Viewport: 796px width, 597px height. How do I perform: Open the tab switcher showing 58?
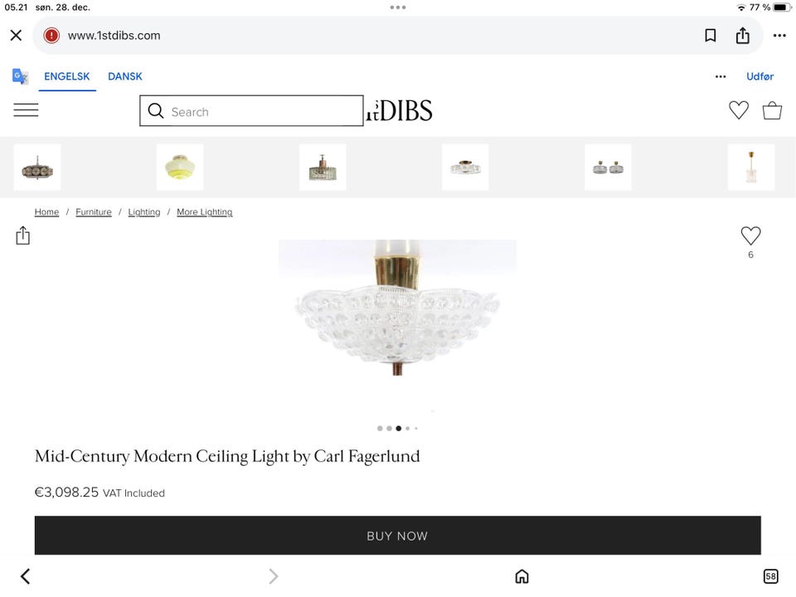click(x=770, y=576)
